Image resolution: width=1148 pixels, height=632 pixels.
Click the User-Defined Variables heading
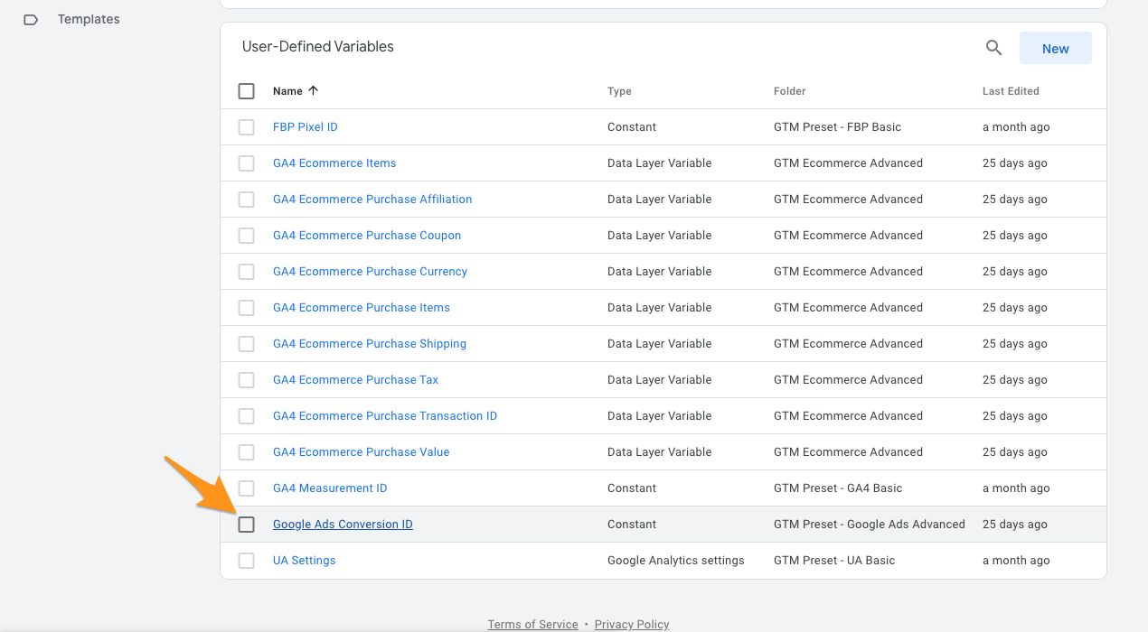pyautogui.click(x=318, y=47)
